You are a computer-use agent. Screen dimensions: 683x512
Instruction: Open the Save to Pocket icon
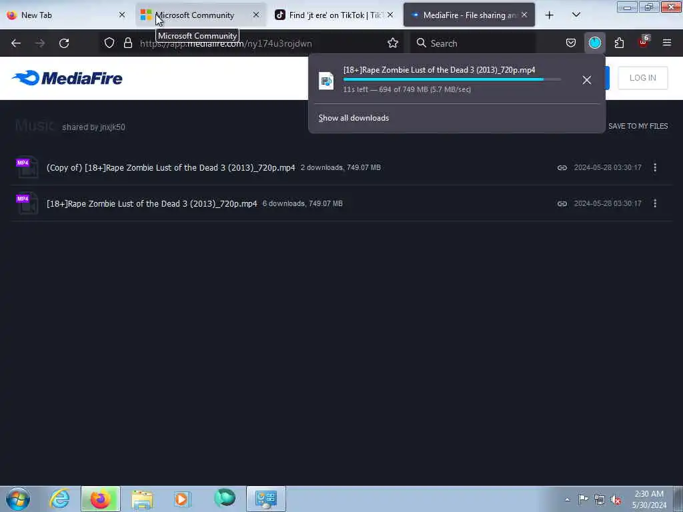(571, 43)
